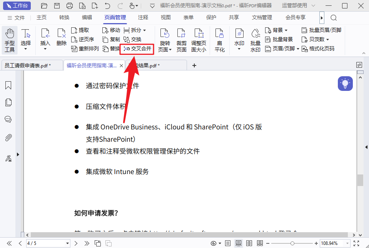The image size is (369, 248).
Task: Click the Crop page (裁剪页面) icon
Action: tap(181, 40)
